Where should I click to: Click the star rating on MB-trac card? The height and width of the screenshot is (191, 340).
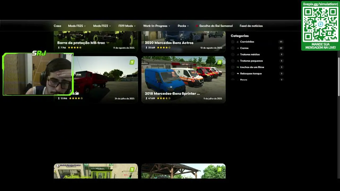75,48
